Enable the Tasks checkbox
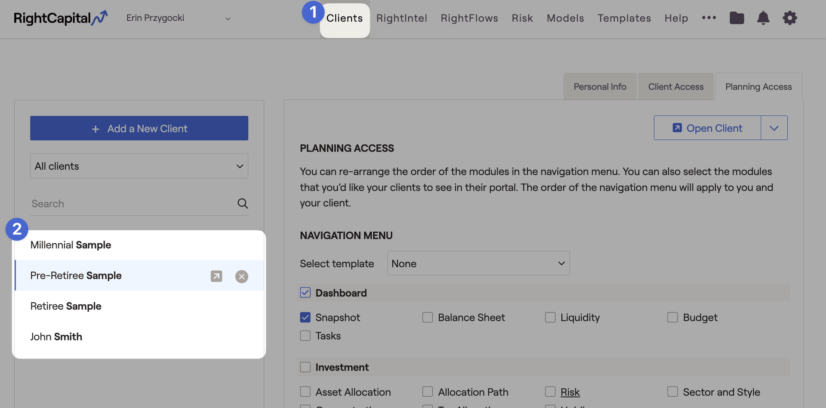Viewport: 826px width, 408px height. point(305,336)
